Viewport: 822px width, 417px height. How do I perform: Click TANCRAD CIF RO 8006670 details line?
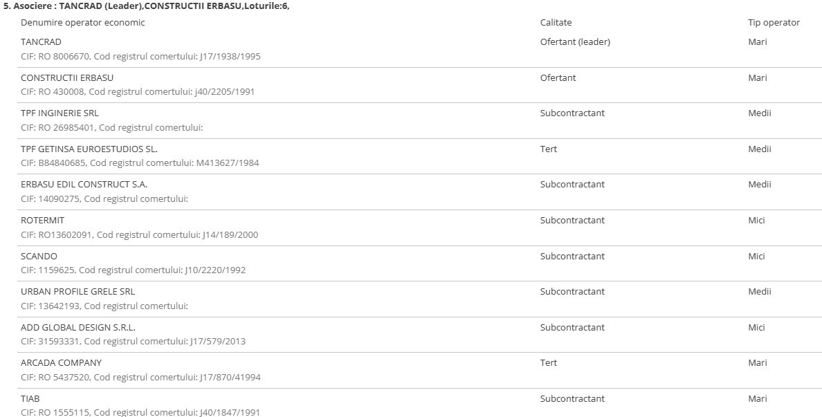pyautogui.click(x=140, y=57)
